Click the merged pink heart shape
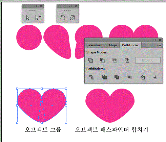The height and width of the screenshot is (142, 166). pos(110,105)
